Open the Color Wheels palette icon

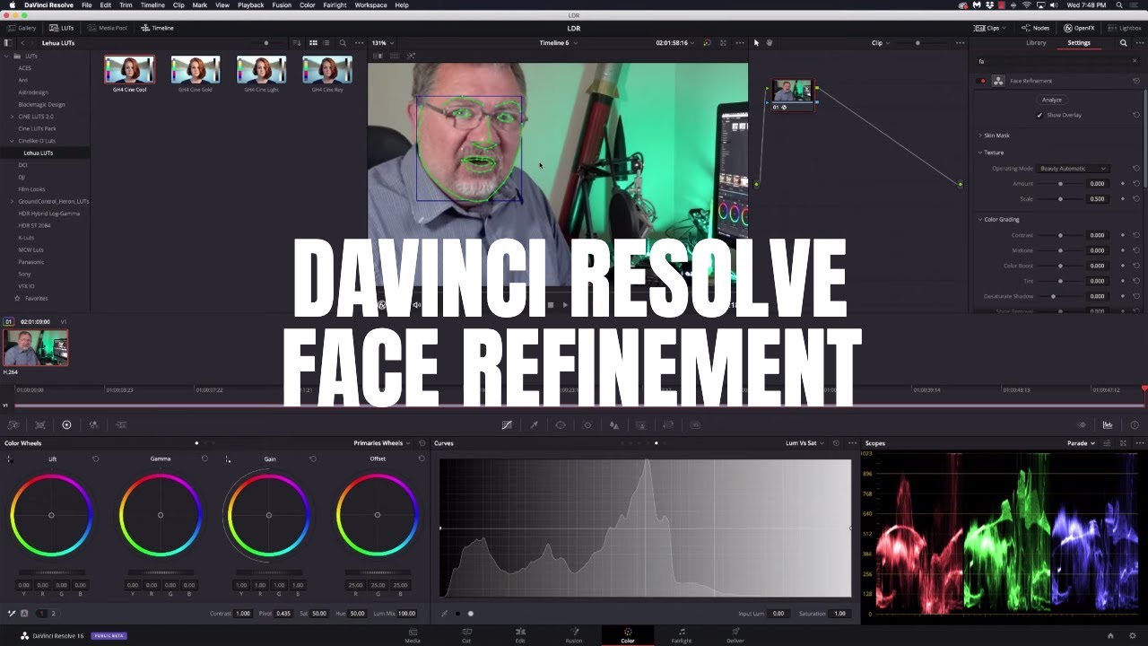(66, 424)
